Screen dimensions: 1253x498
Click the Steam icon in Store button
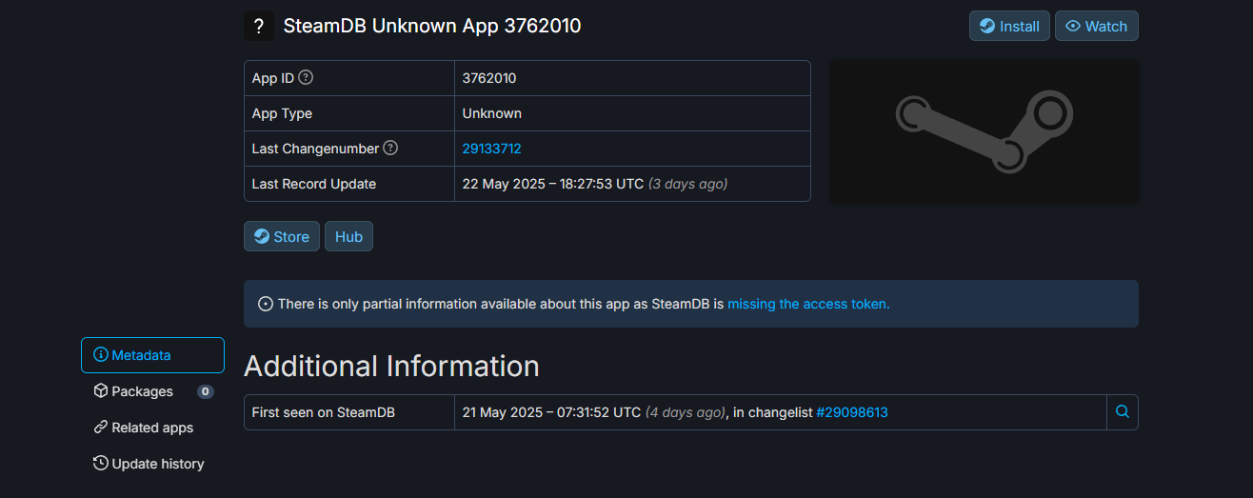click(262, 236)
